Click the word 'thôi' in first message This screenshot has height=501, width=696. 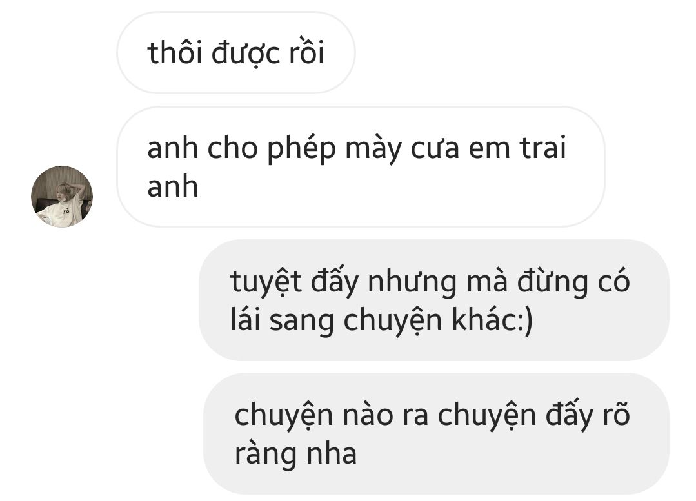pos(175,52)
